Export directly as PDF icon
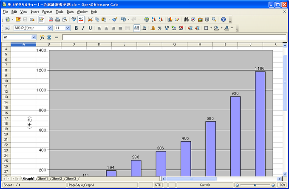 click(x=51, y=19)
